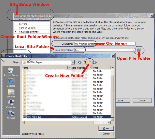
Task: Click the Site Name input field
Action: (105, 44)
